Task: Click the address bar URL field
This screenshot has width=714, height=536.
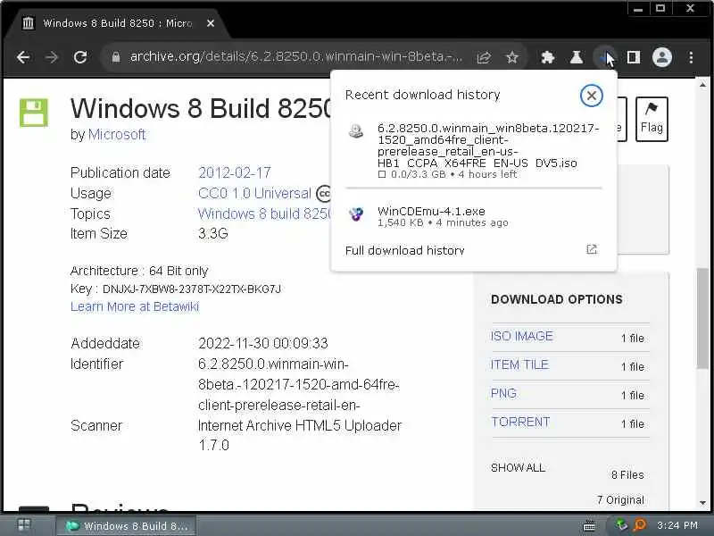Action: pos(296,57)
